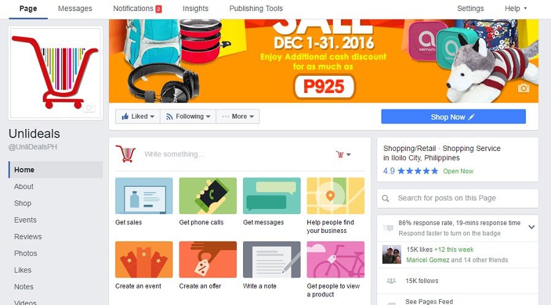This screenshot has height=305, width=551.
Task: Click the cover photo camera icon
Action: [x=523, y=89]
